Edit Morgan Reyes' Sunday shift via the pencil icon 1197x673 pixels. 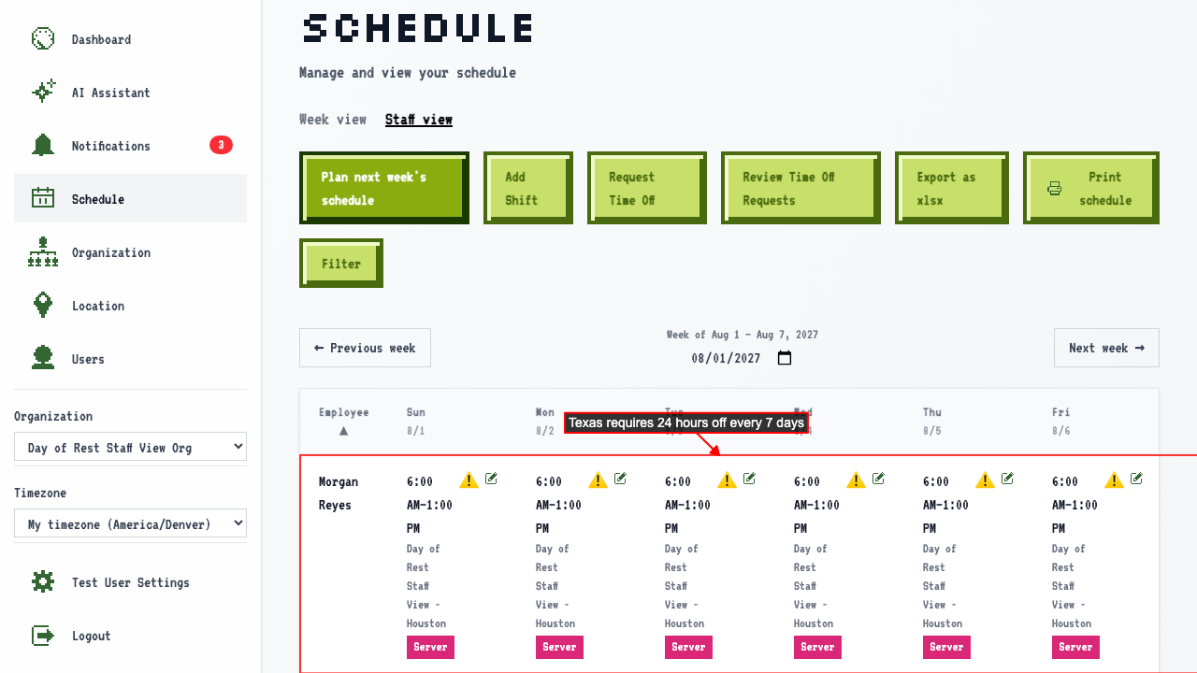tap(492, 479)
